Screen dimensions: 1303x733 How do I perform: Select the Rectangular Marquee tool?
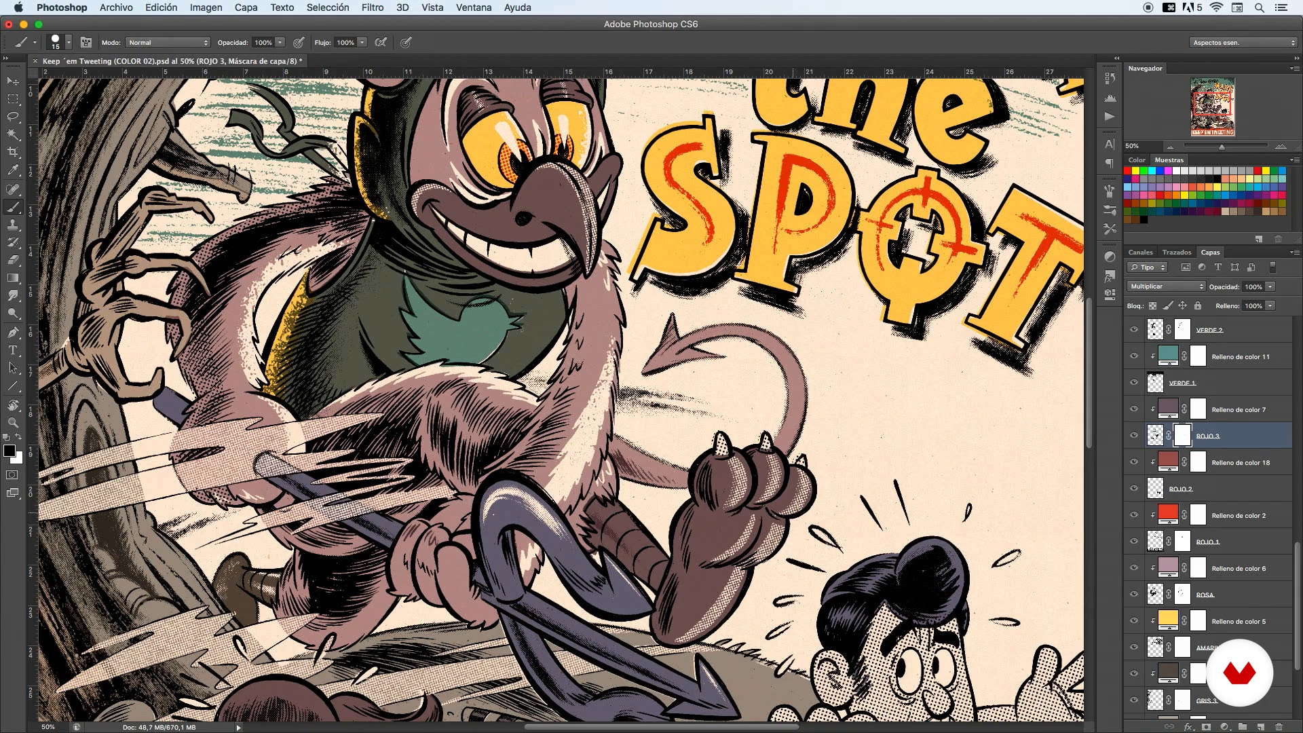(13, 99)
